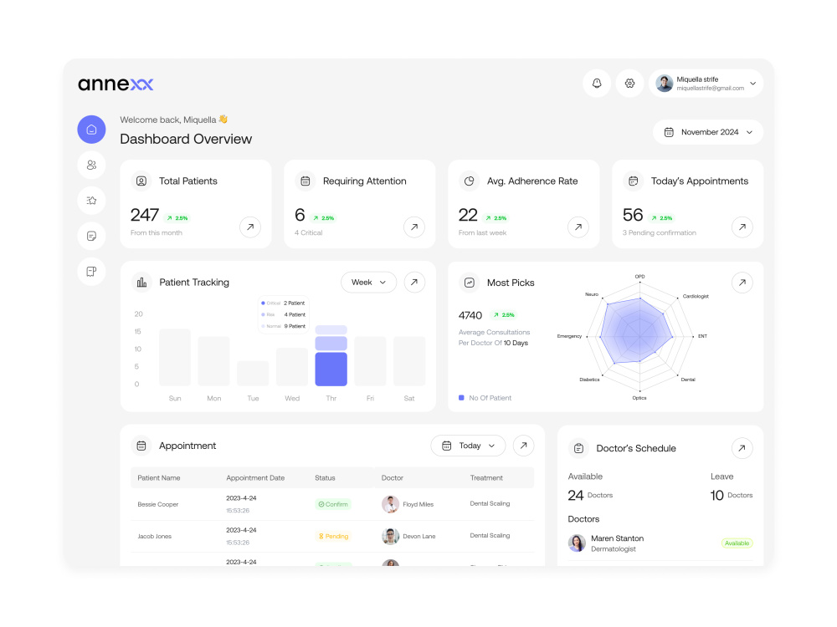Expand Doctor's Schedule arrow
Image resolution: width=837 pixels, height=627 pixels.
[742, 448]
